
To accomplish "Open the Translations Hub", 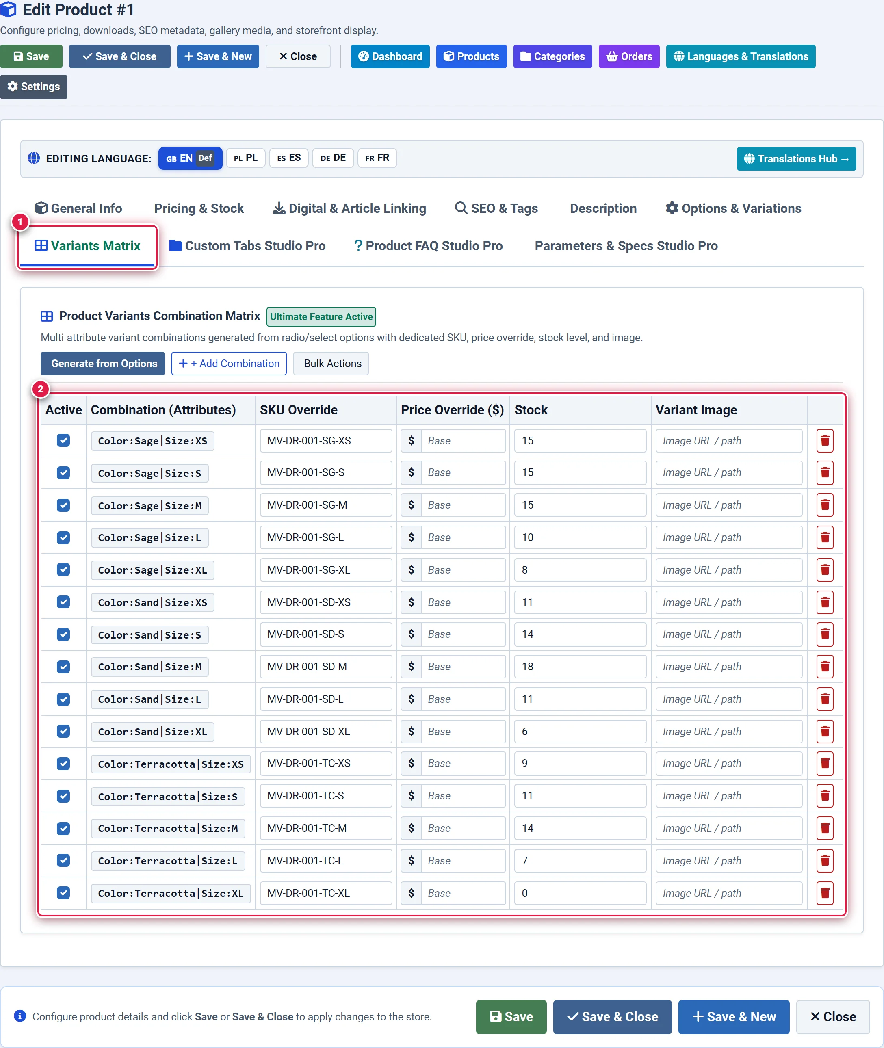I will 796,159.
